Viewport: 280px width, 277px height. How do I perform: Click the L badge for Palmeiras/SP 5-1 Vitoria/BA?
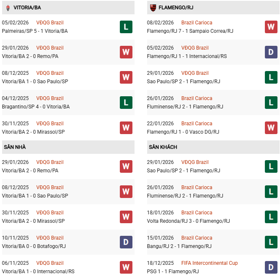coord(126,27)
